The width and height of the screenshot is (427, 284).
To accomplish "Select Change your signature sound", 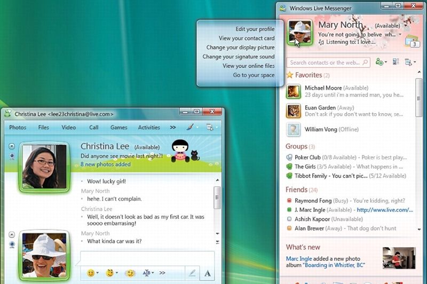I will point(238,57).
